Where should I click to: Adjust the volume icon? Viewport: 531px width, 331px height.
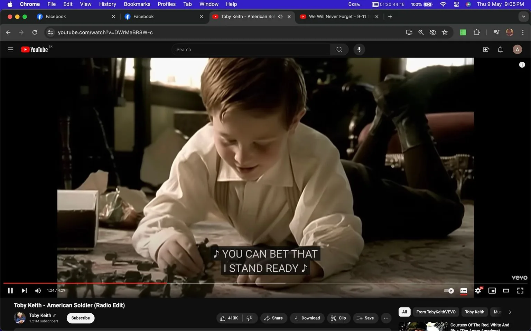coord(38,290)
